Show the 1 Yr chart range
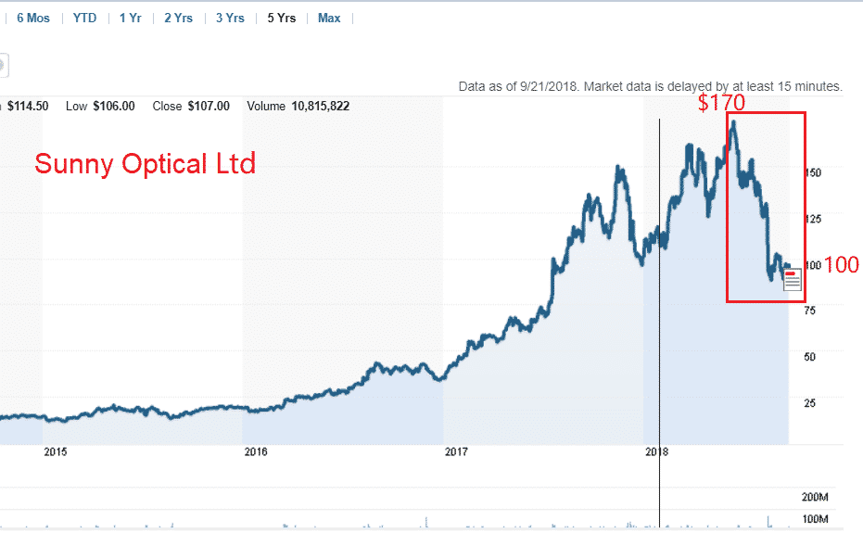Viewport: 863px width, 533px height. tap(130, 18)
